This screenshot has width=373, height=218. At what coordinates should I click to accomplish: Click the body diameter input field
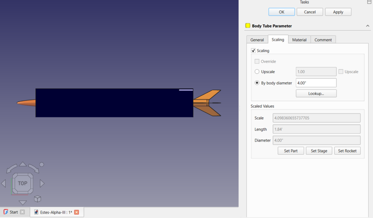(316, 83)
